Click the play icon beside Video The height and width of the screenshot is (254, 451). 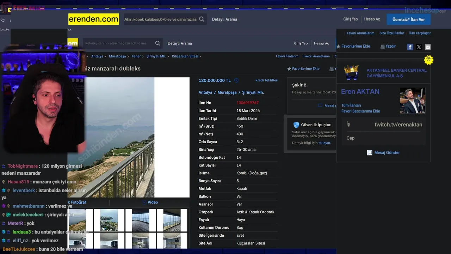click(144, 202)
